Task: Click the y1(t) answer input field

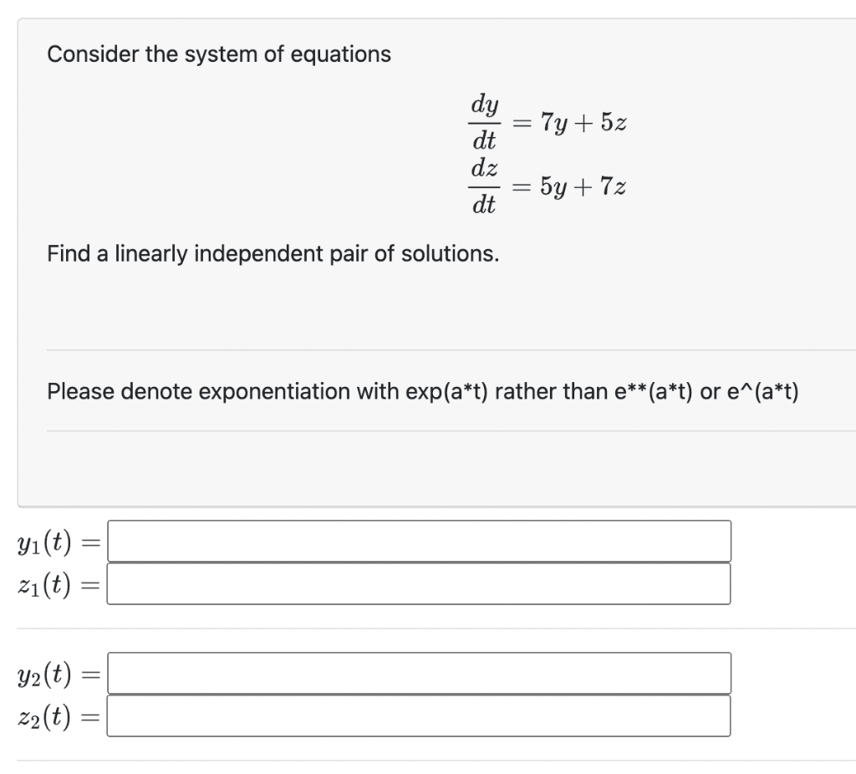Action: click(418, 541)
